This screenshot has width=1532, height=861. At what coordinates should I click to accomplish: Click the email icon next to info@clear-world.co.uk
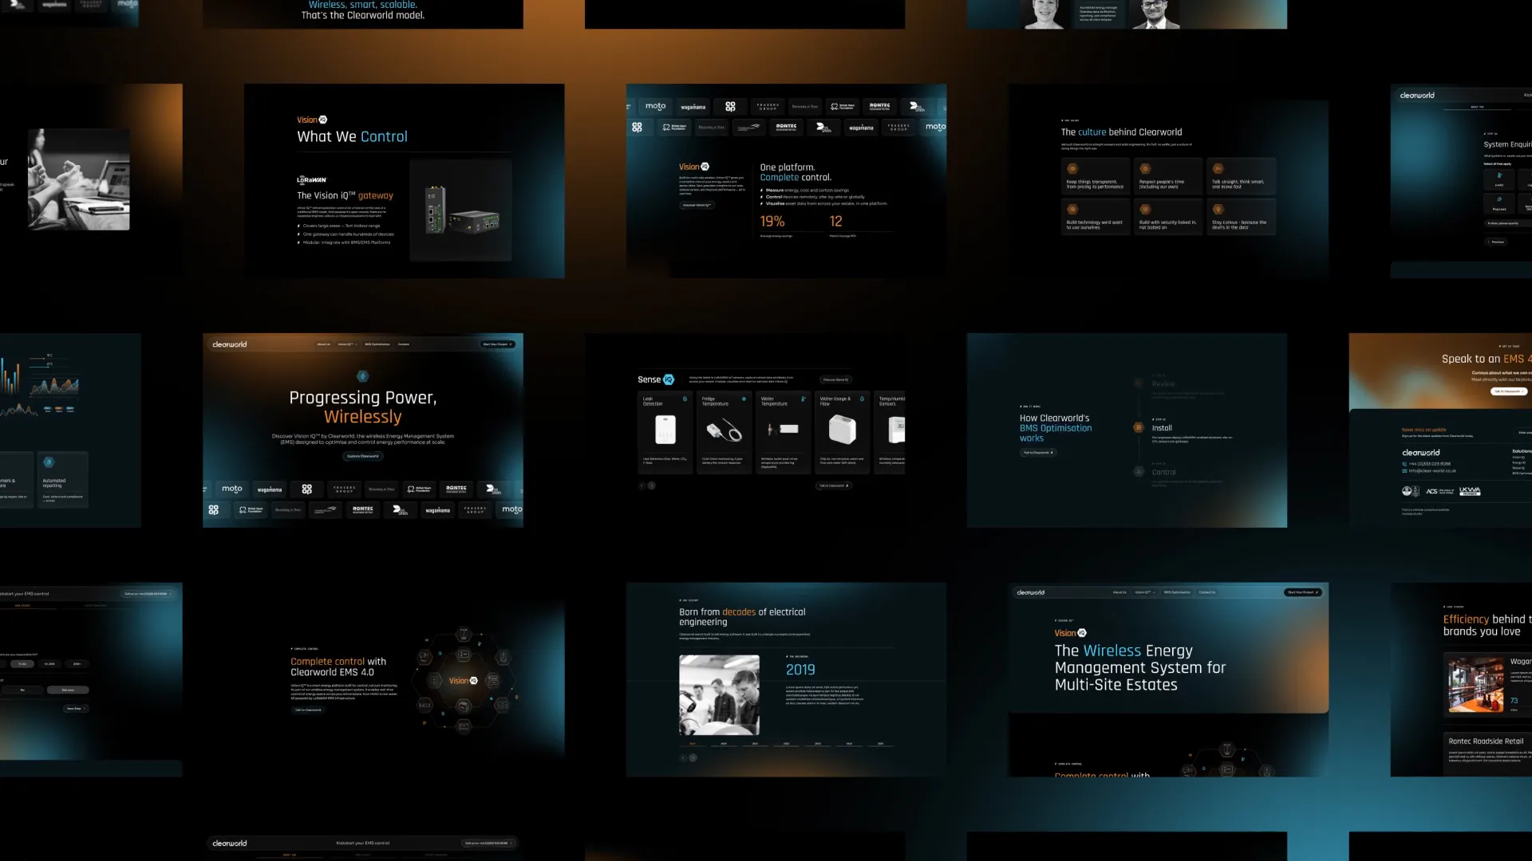tap(1405, 471)
